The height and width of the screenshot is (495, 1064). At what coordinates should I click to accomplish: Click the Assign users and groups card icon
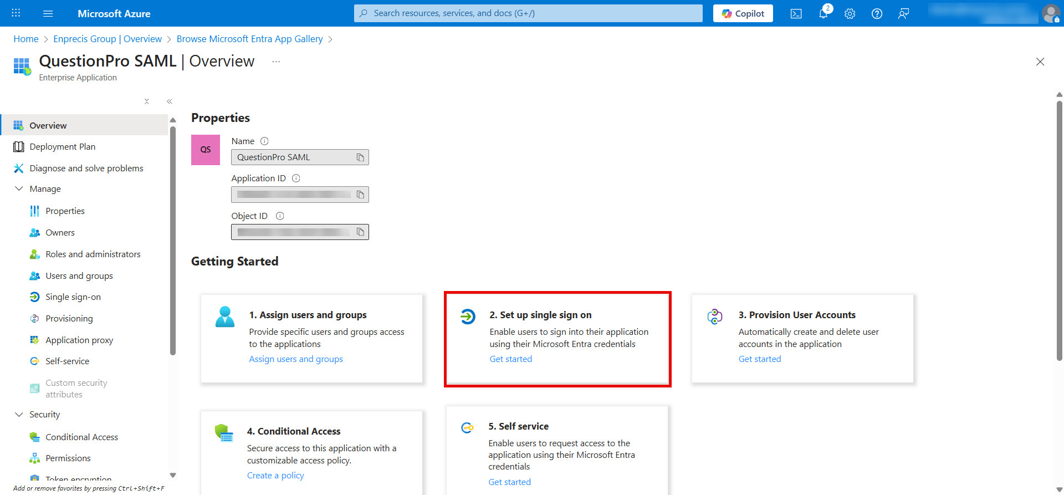click(x=225, y=317)
